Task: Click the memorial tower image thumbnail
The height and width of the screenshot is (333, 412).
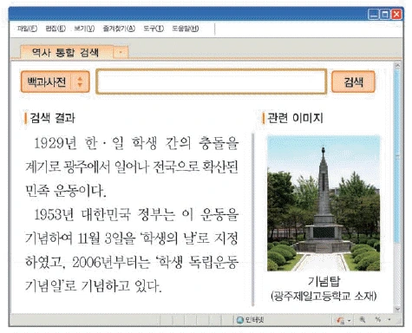Action: [324, 203]
